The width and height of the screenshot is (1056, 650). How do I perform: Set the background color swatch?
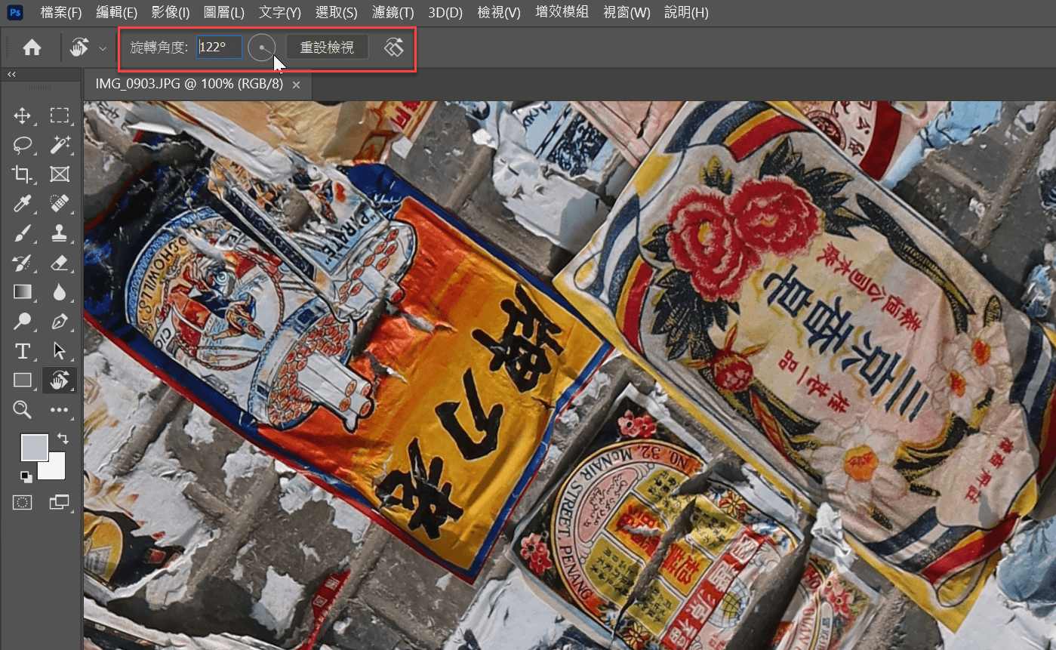(54, 468)
